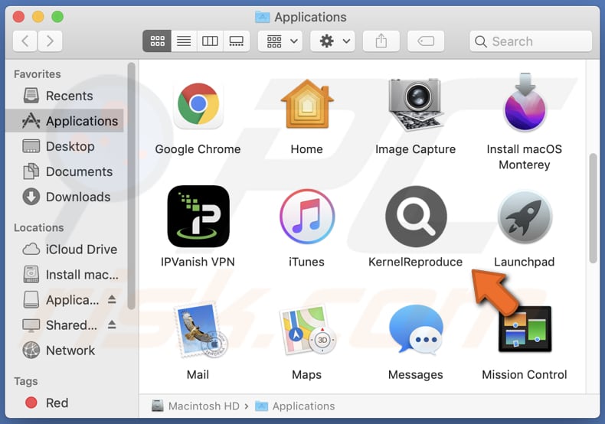Close the Finder window
The image size is (605, 424).
pyautogui.click(x=18, y=17)
